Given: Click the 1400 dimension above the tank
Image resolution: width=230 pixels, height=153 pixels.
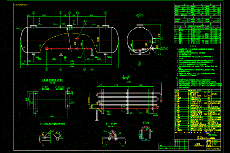Looking at the screenshot, I should (73, 15).
